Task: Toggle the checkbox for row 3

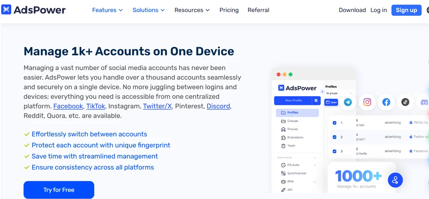Action: coord(335,151)
